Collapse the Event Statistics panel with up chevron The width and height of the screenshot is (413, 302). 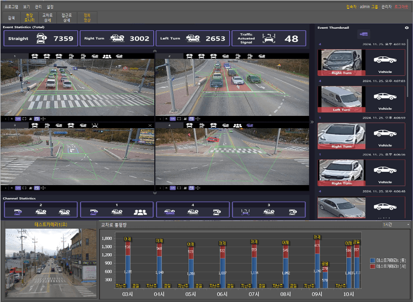(x=155, y=51)
